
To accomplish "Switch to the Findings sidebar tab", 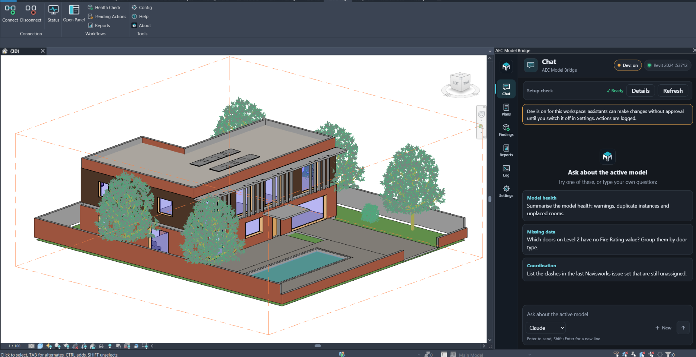I will [x=506, y=130].
